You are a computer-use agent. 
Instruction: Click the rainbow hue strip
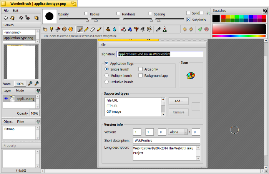[239, 36]
